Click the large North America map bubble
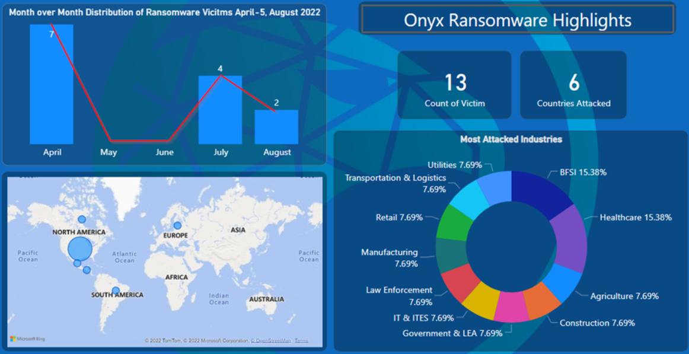 (x=80, y=248)
